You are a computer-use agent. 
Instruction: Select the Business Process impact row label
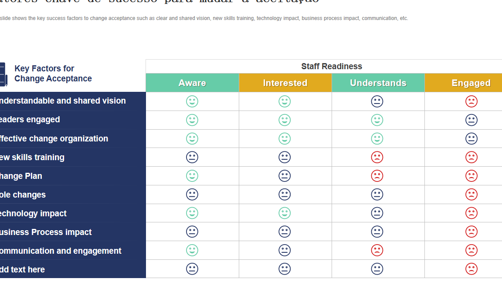tap(46, 232)
